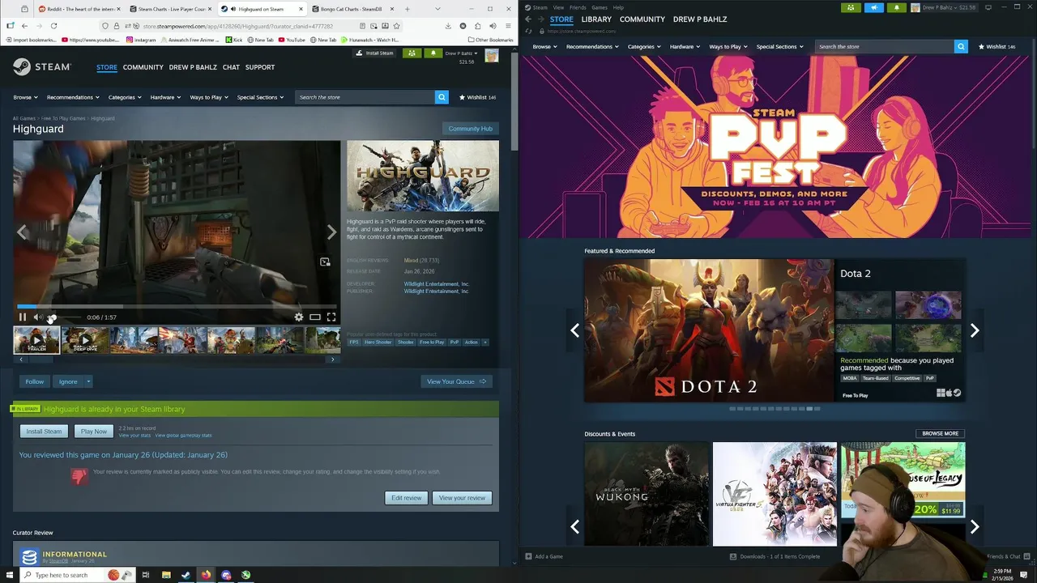
Task: Click the green bell in the Steam client
Action: [896, 7]
